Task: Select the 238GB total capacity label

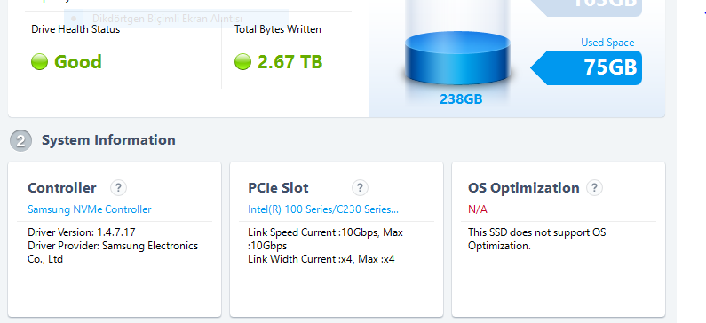Action: point(461,99)
